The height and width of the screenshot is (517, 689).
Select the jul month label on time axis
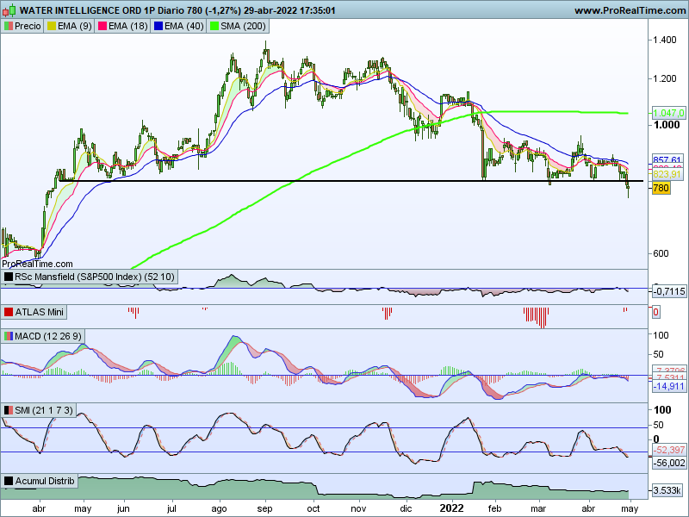click(x=171, y=508)
